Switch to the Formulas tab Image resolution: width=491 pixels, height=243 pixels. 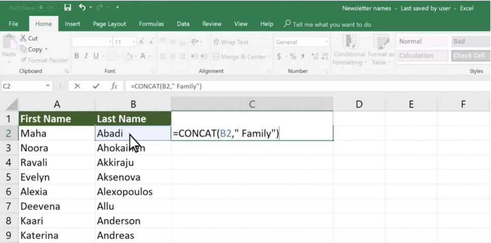[x=151, y=24]
